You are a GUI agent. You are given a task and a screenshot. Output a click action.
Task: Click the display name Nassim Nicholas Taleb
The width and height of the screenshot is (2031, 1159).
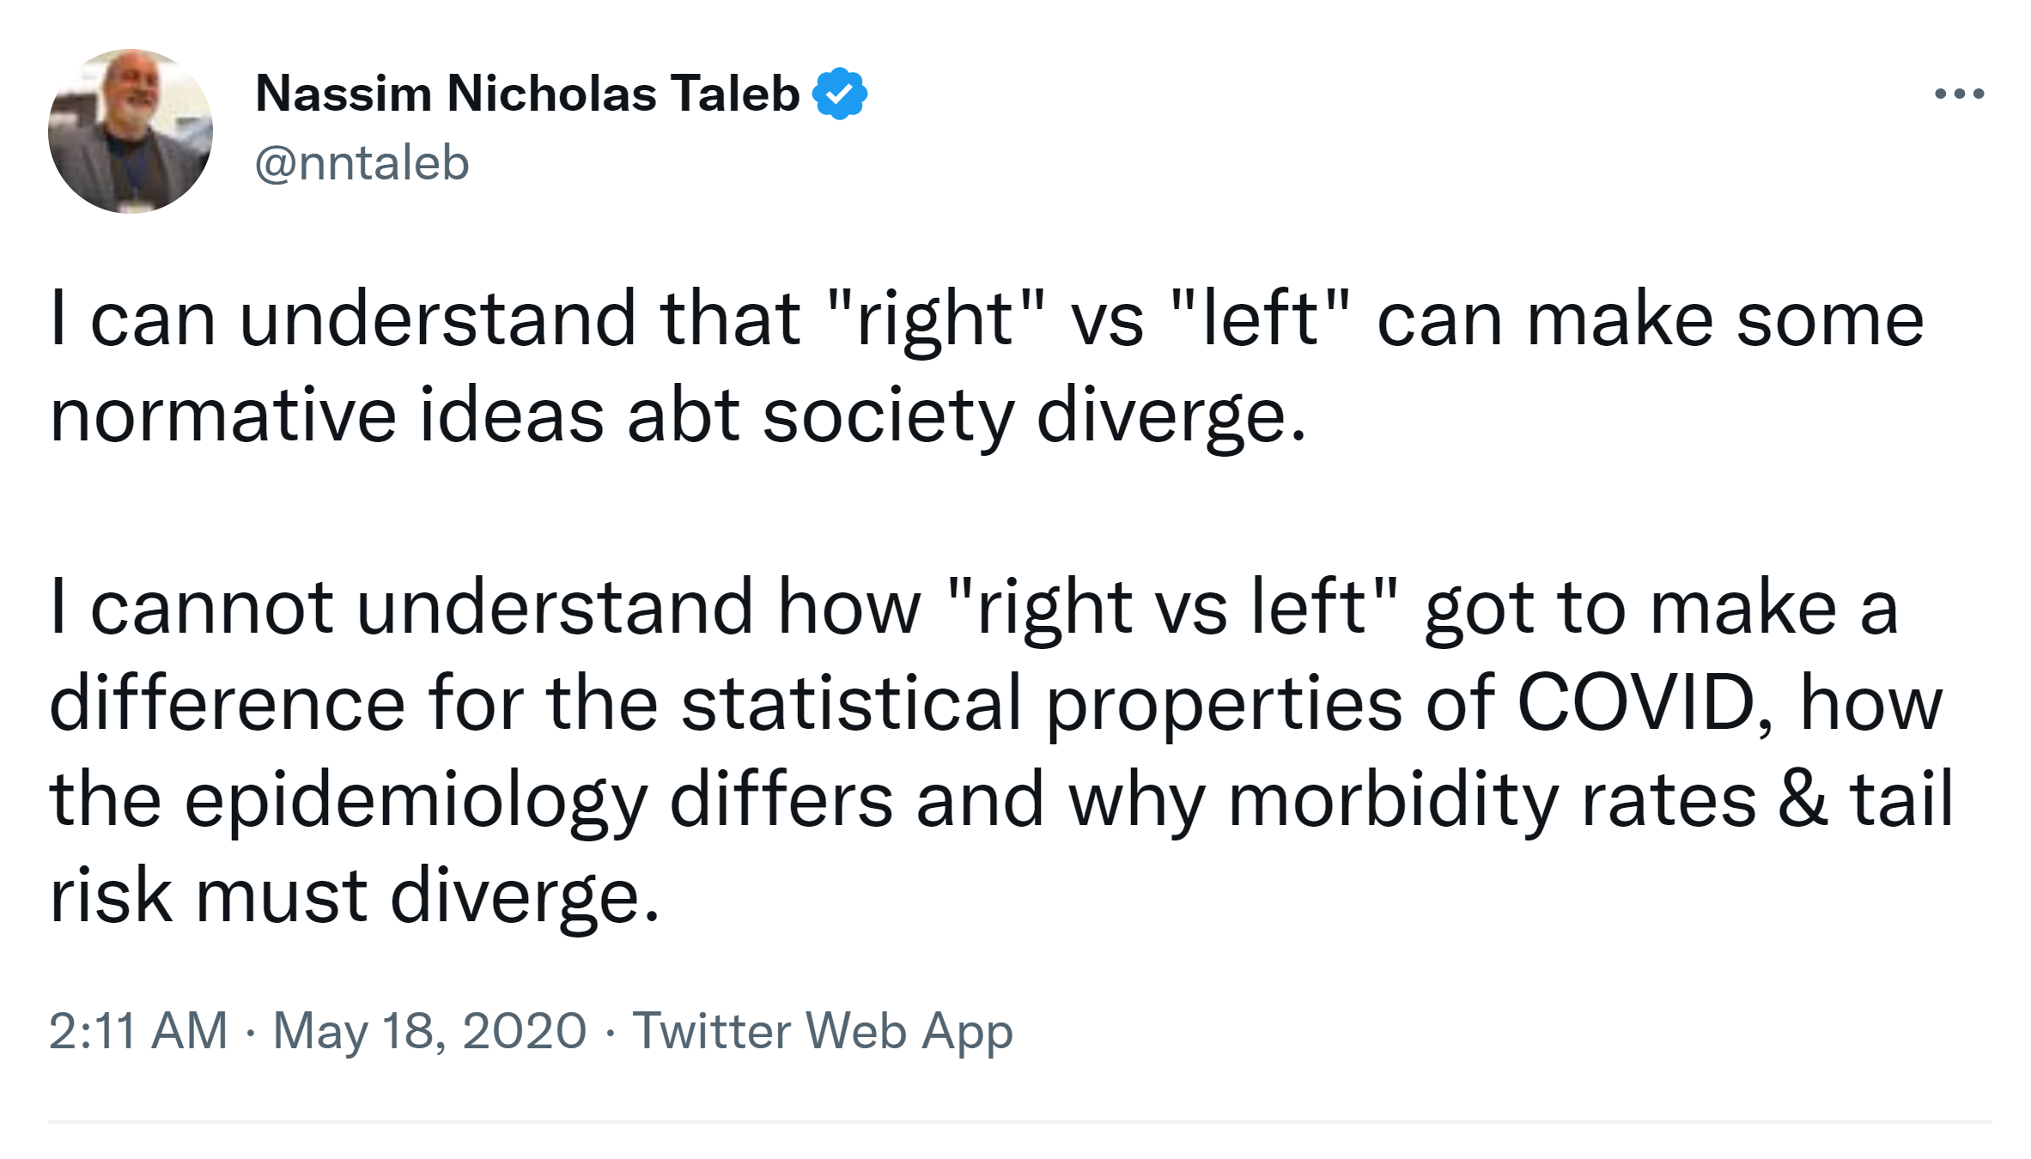[527, 94]
